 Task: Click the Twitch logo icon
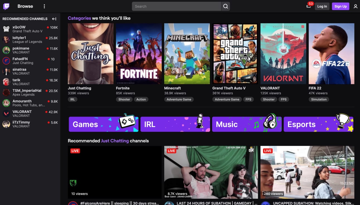6,6
